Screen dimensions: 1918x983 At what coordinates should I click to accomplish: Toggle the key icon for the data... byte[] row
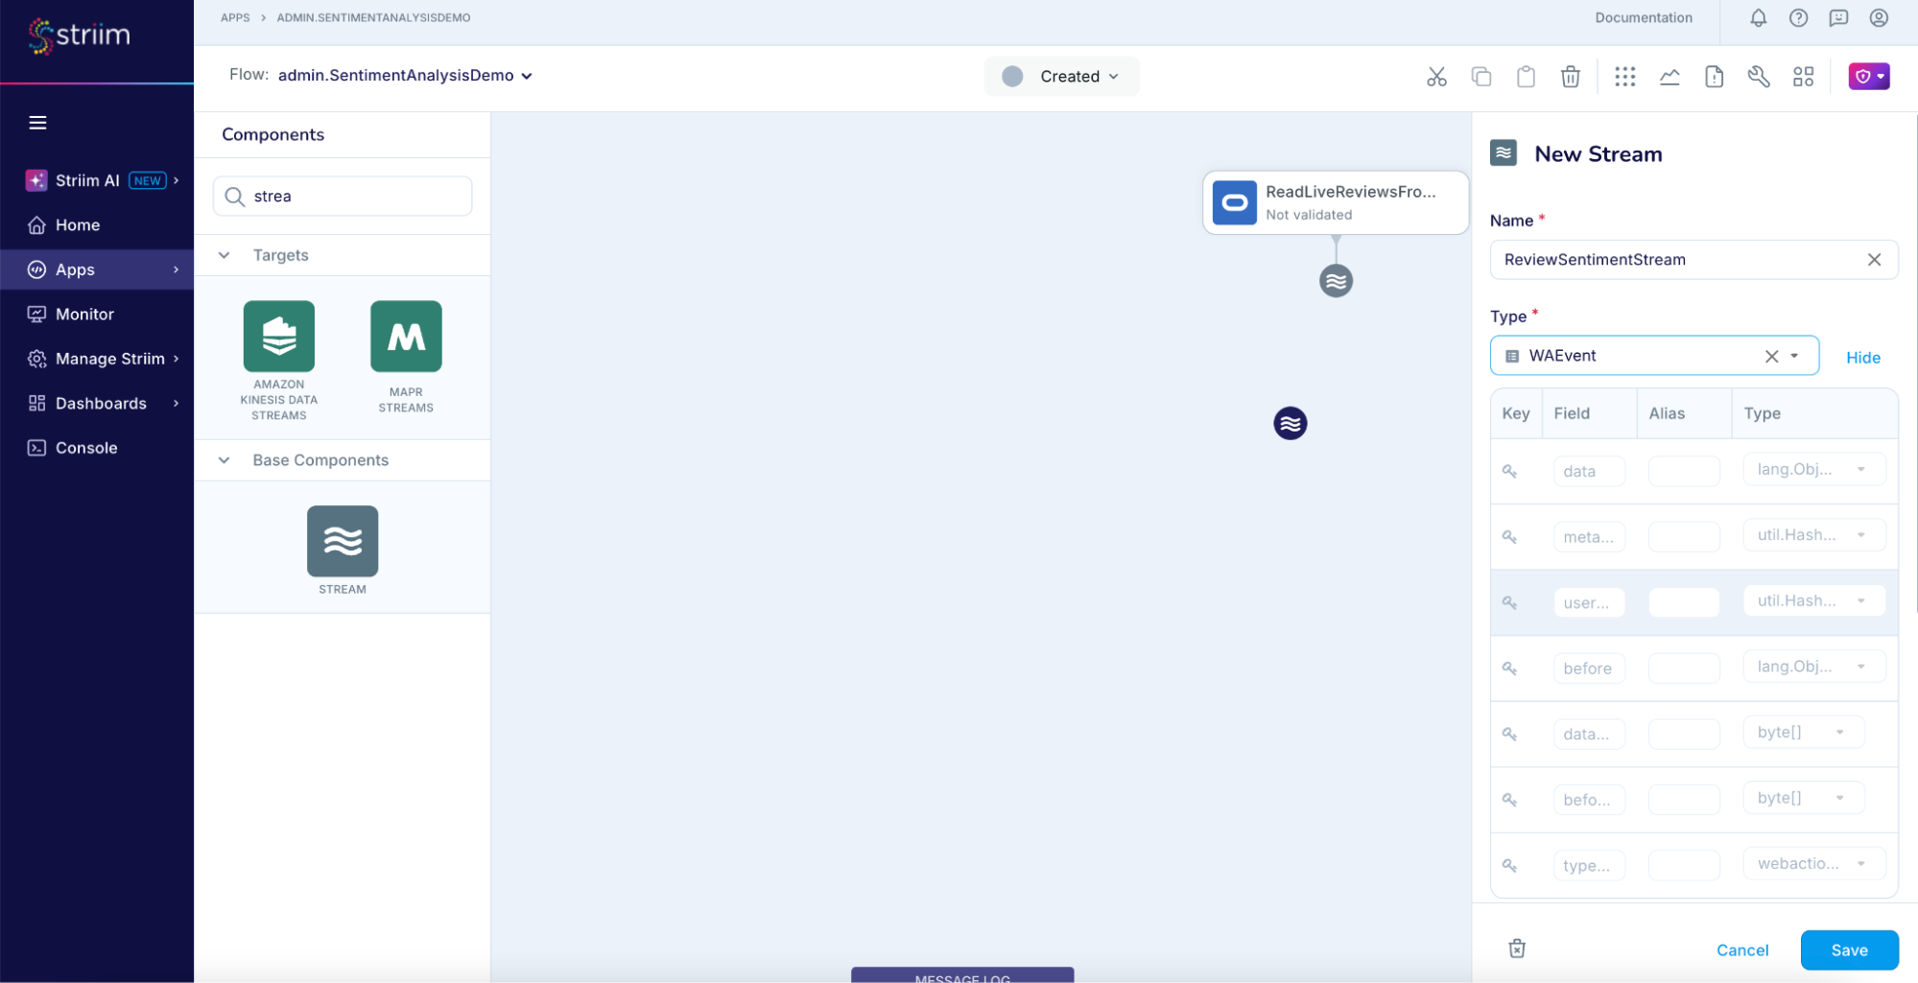pyautogui.click(x=1509, y=734)
